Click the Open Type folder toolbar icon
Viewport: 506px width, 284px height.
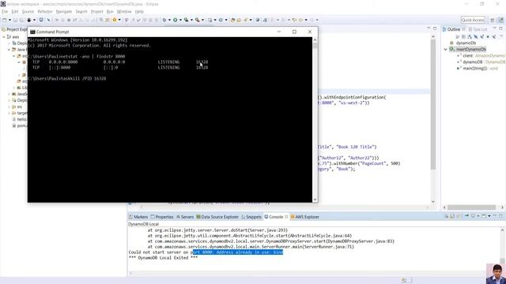[x=232, y=20]
